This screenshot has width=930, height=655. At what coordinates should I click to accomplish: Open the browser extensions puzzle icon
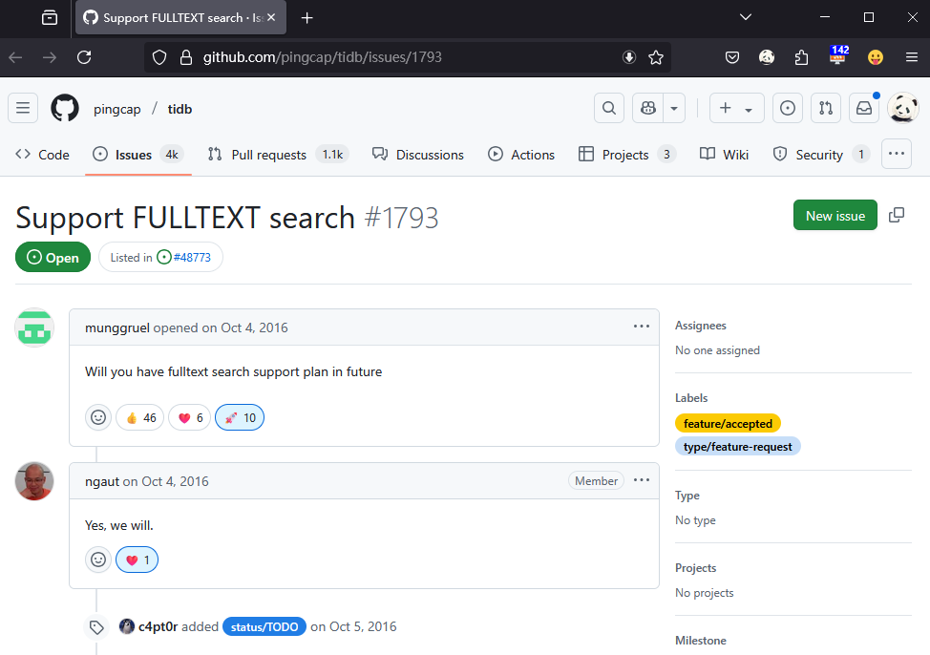(x=801, y=57)
